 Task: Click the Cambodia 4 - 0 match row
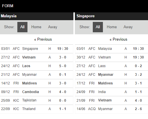tap(37, 92)
